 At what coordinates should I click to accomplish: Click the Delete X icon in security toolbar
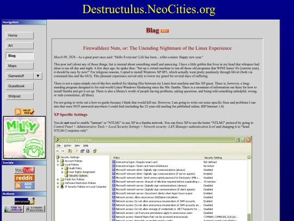coord(77,151)
